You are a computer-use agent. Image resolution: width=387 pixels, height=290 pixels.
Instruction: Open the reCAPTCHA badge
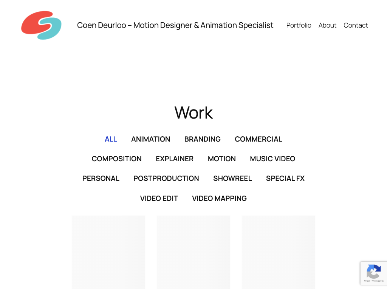pos(374,273)
